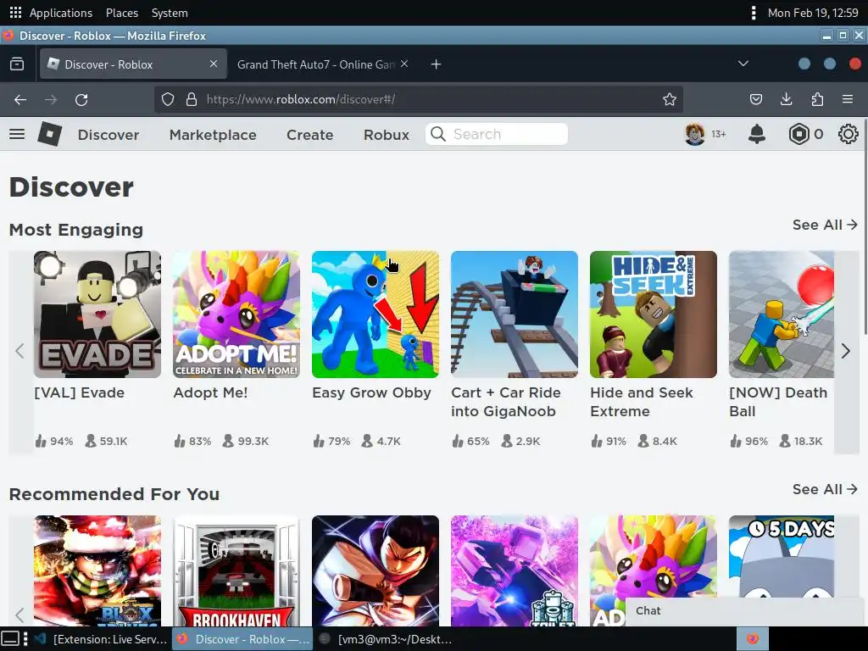Viewport: 868px width, 651px height.
Task: Open the Adopt Me! game title
Action: click(x=210, y=392)
